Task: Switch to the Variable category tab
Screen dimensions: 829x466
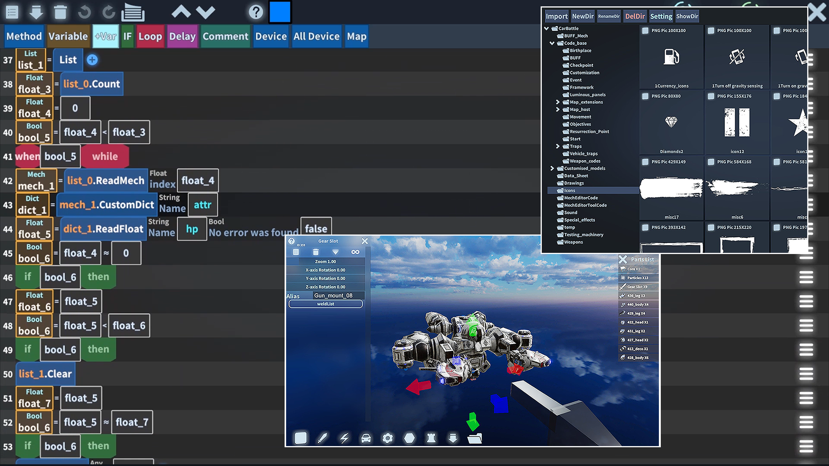Action: [x=68, y=36]
